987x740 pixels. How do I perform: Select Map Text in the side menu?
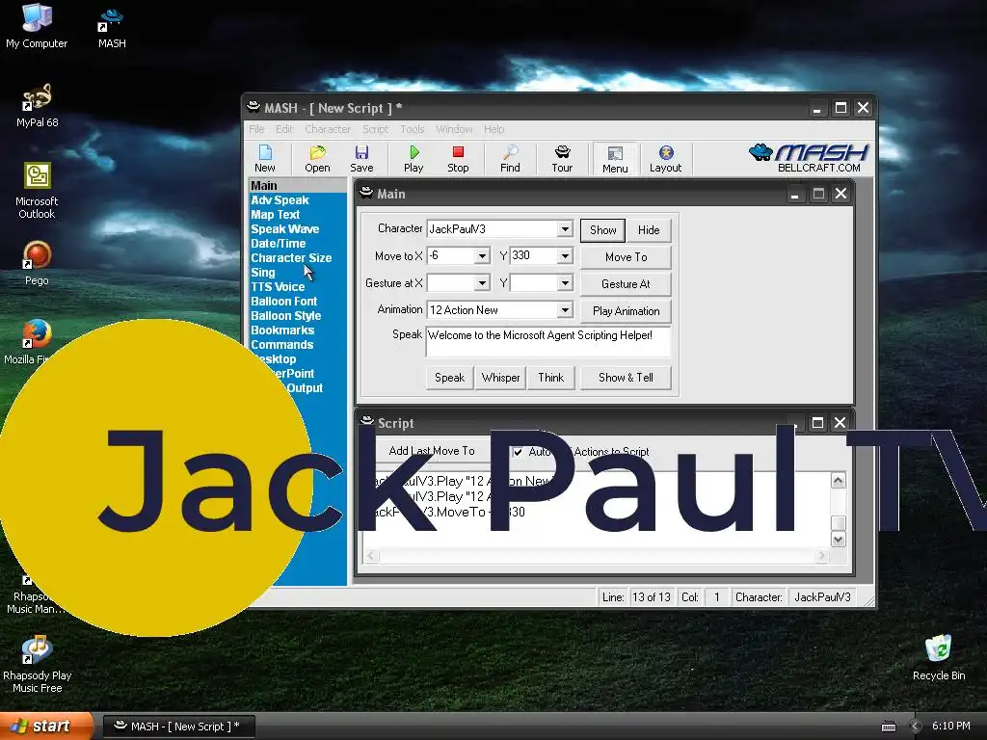[275, 215]
